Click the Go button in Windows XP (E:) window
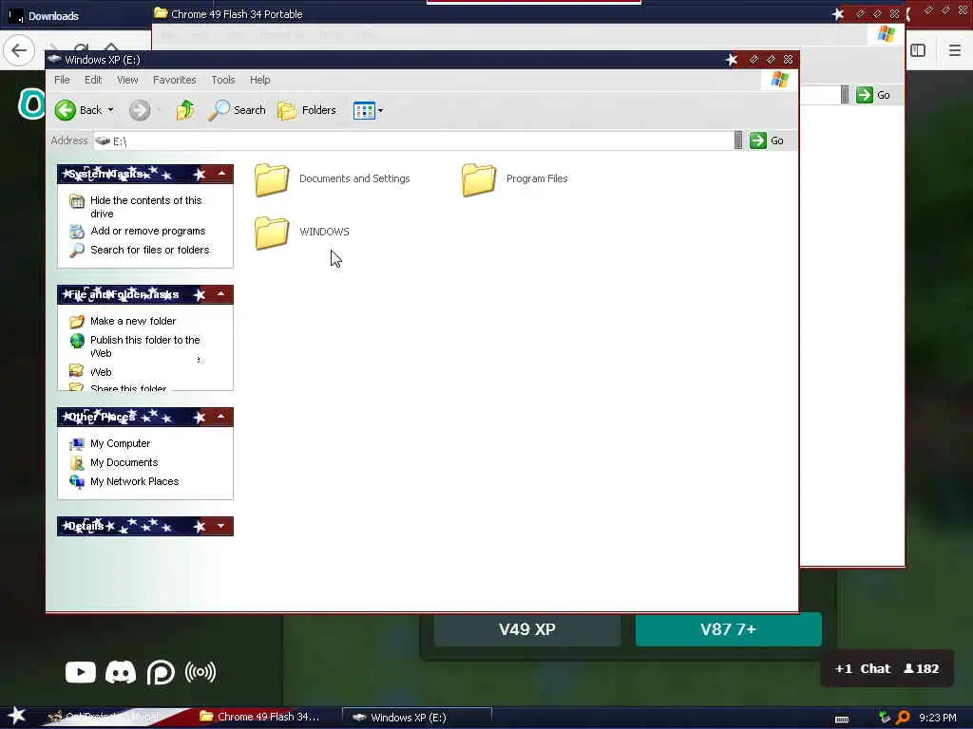 tap(767, 140)
